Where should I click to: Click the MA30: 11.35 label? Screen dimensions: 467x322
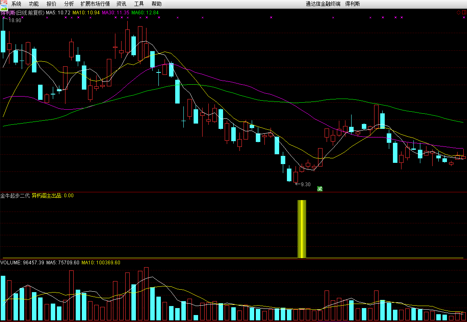(115, 13)
